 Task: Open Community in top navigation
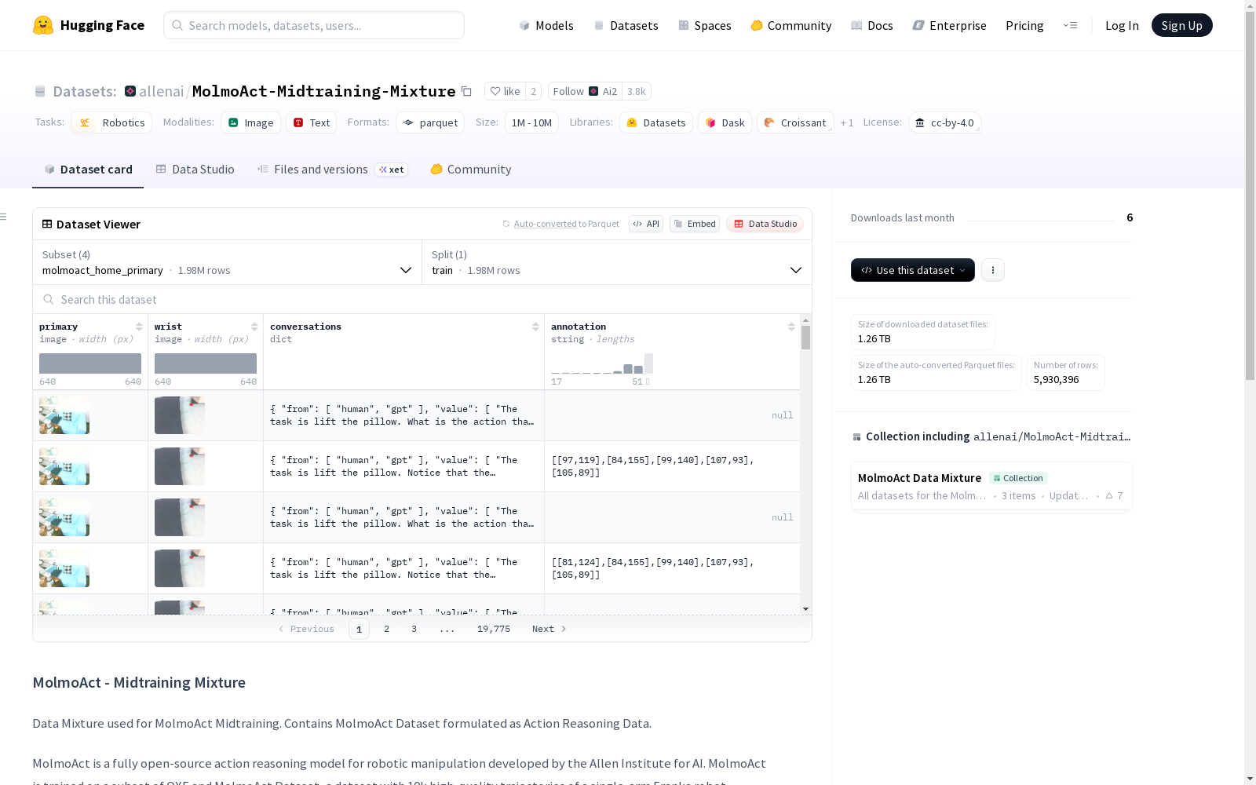(791, 25)
